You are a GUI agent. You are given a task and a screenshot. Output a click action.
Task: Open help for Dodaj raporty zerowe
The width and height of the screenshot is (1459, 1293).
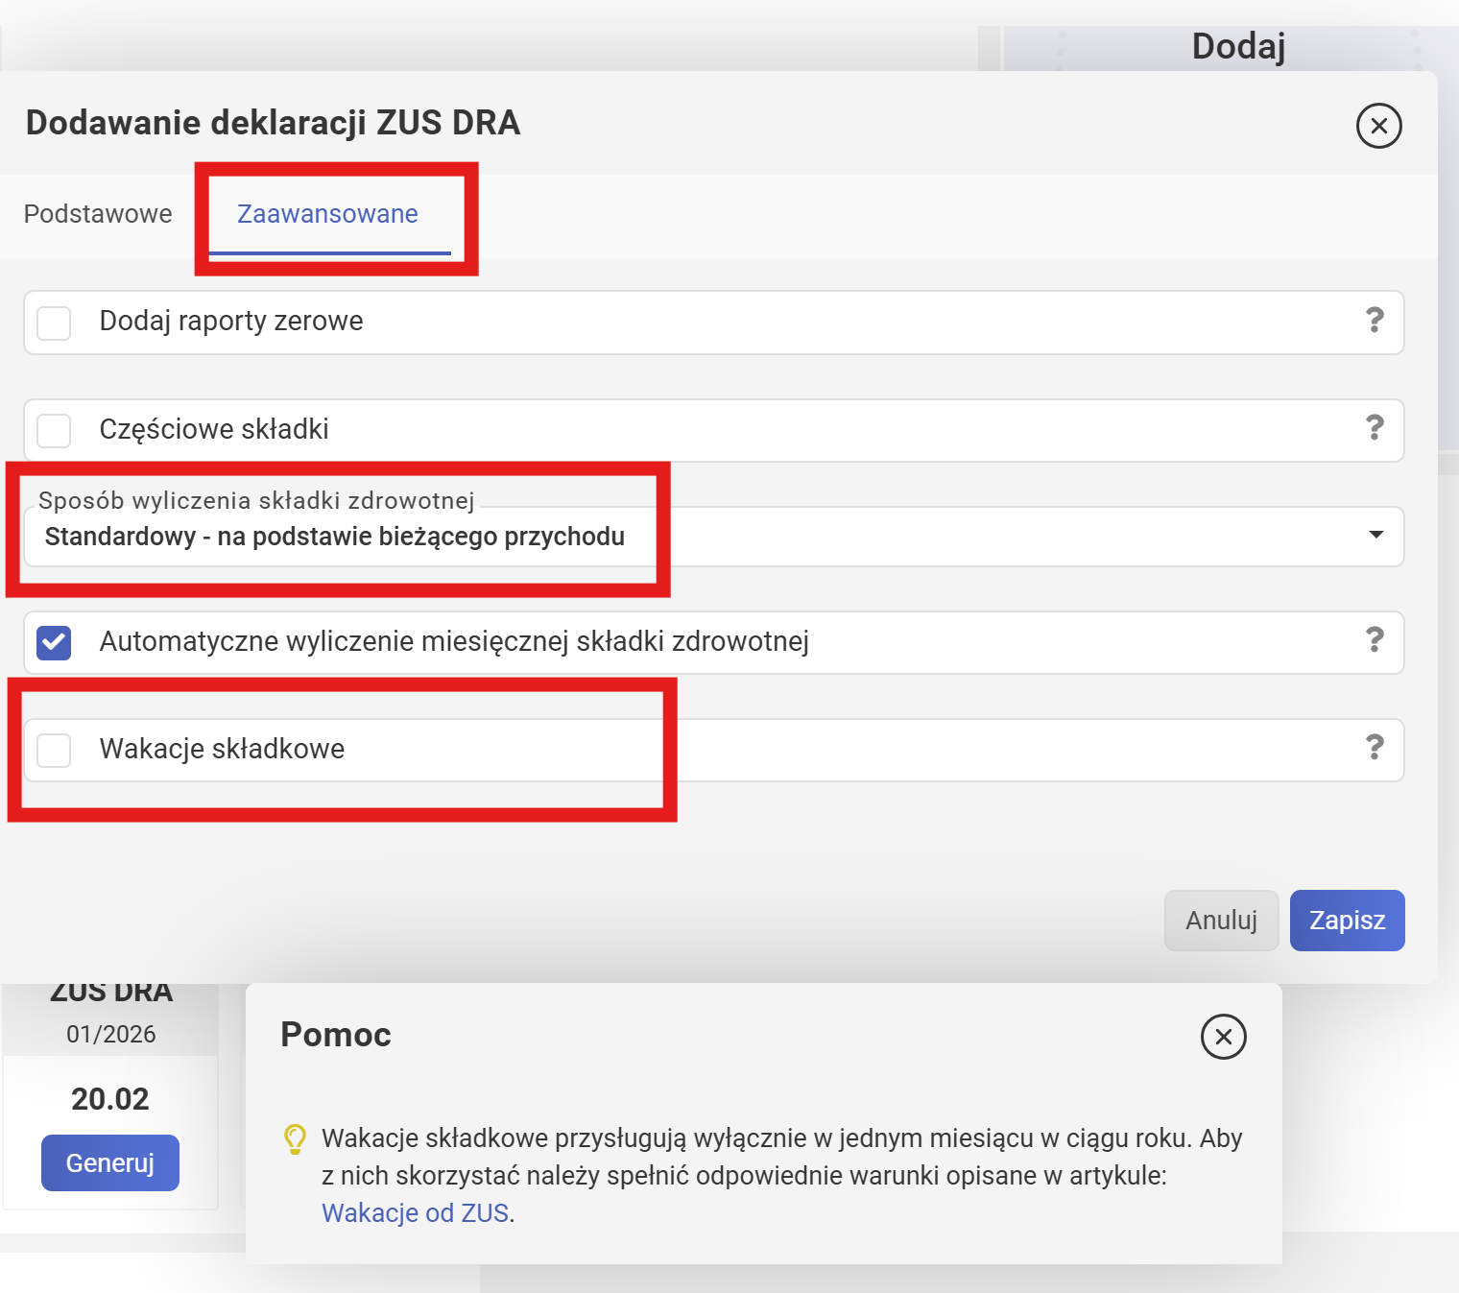1375,321
